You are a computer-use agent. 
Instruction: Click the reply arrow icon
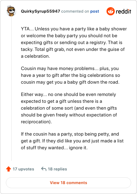tap(44, 169)
